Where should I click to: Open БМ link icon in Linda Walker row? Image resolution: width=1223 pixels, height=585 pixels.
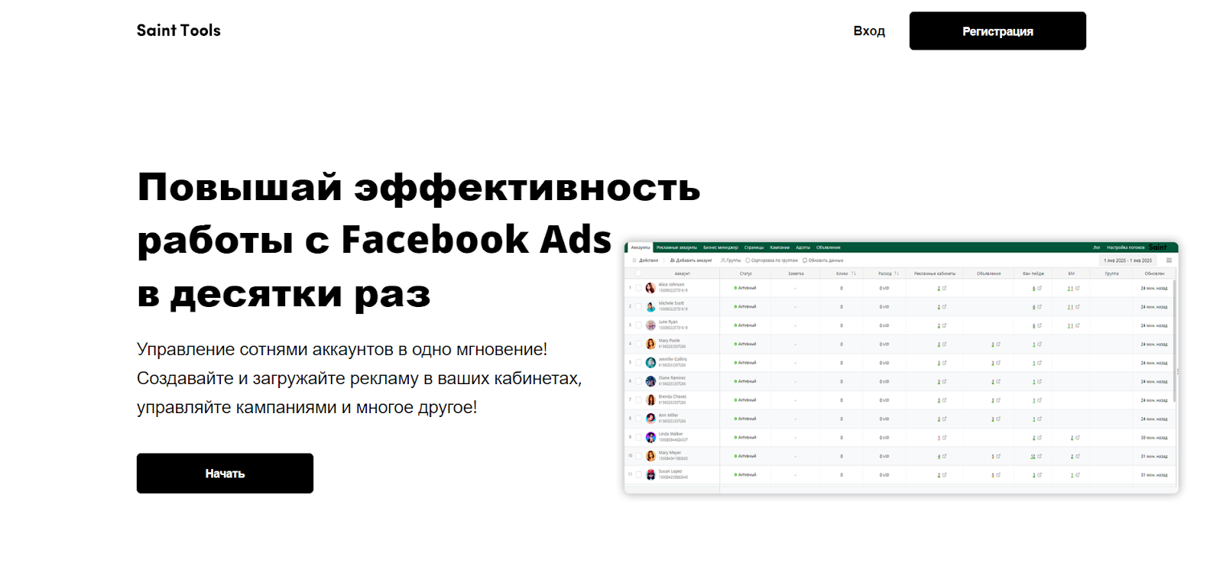1077,438
